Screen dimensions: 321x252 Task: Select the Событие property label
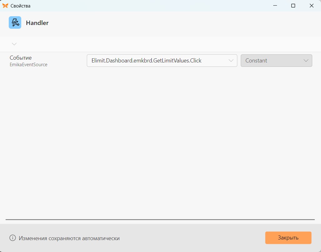coord(21,58)
